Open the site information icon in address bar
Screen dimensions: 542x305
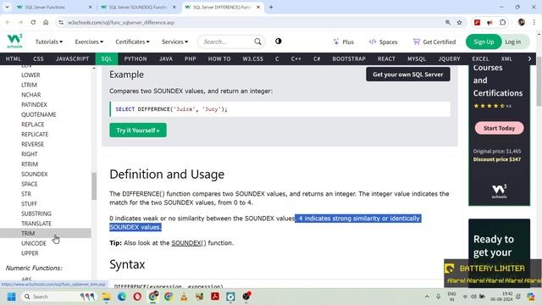[x=61, y=23]
